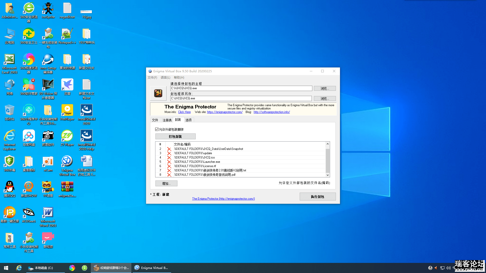Select the %DEFAULT FOLDER%\update row

click(x=240, y=153)
